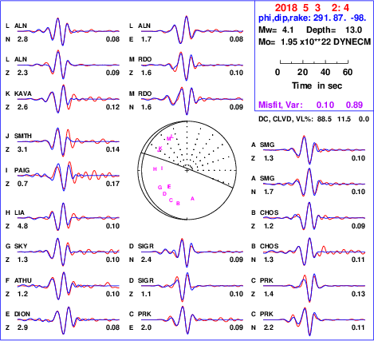Screen dimensions: 374x341
Task: Click station marker B on beachball plot
Action: 178,204
